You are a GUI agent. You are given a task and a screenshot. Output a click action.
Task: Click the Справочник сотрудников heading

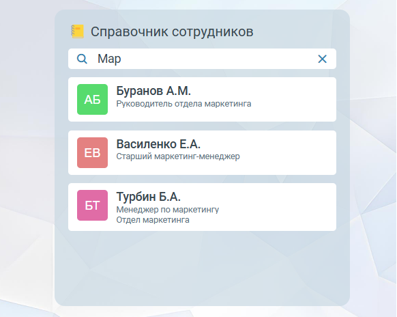coord(172,32)
